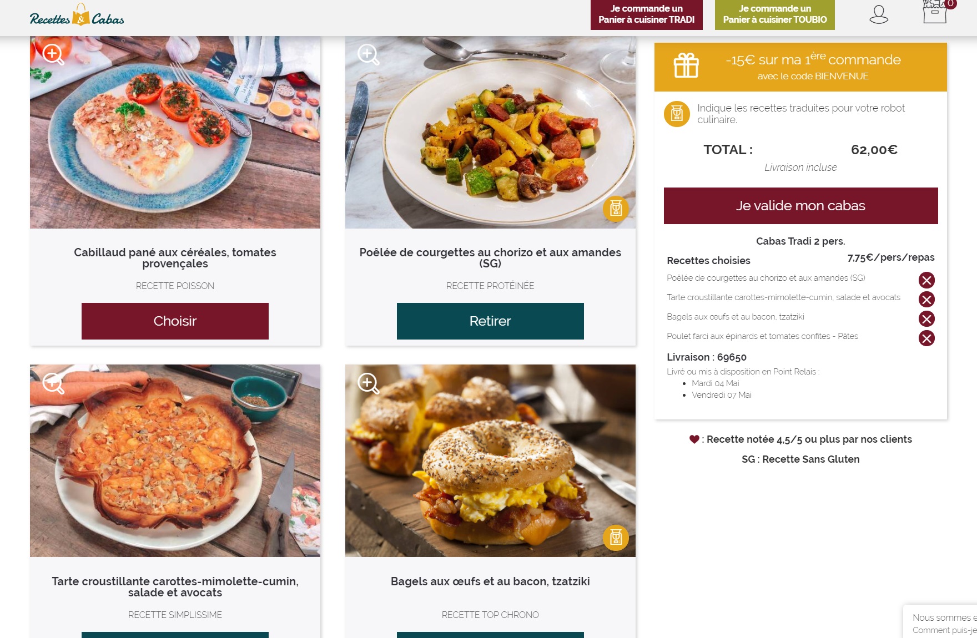Open the user account icon
Screen dimensions: 977x638
click(879, 14)
